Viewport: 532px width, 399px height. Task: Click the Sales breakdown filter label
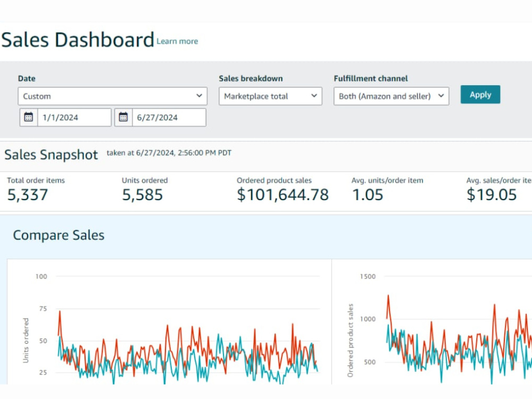click(251, 78)
